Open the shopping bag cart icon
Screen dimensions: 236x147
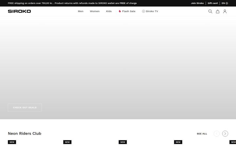[x=218, y=11]
